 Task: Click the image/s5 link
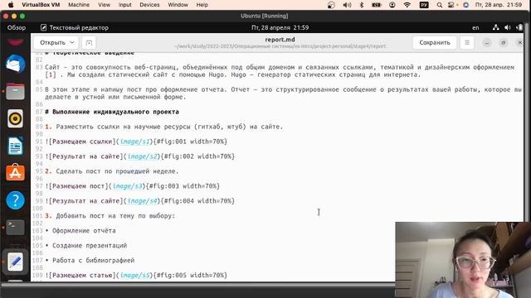point(134,276)
